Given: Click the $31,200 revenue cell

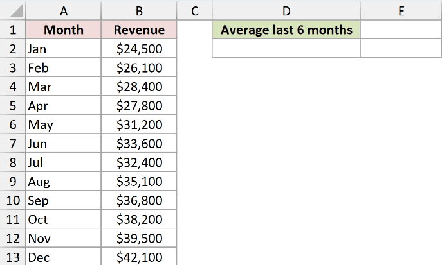Looking at the screenshot, I should click(x=139, y=124).
